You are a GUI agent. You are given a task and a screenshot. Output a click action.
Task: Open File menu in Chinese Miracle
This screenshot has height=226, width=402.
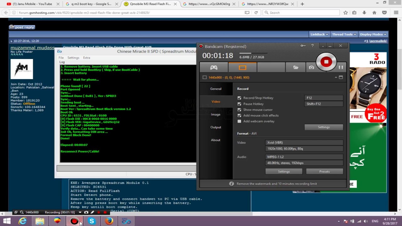61,58
